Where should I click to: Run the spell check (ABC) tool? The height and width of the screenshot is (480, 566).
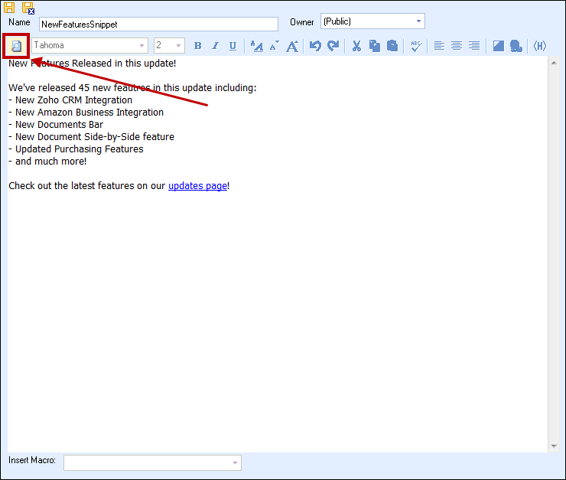[x=415, y=46]
